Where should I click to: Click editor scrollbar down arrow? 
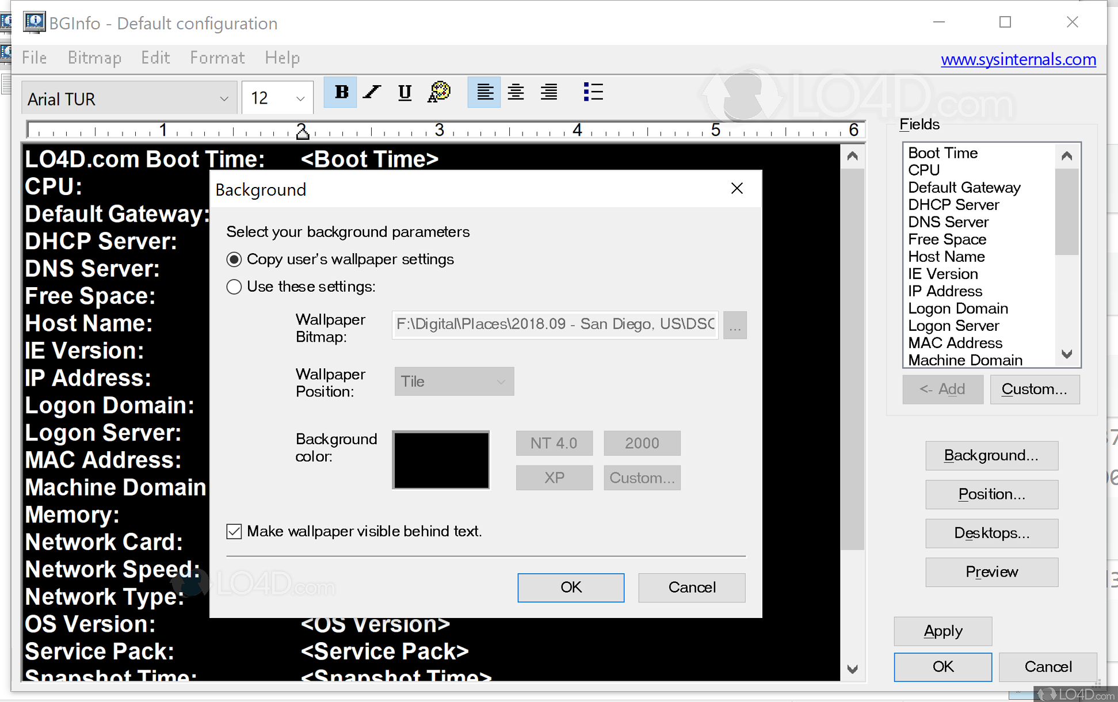853,669
